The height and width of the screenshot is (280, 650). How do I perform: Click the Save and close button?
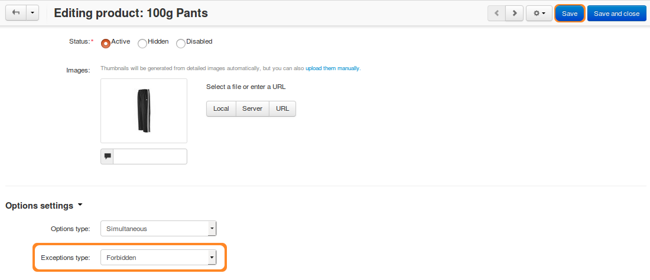[616, 13]
